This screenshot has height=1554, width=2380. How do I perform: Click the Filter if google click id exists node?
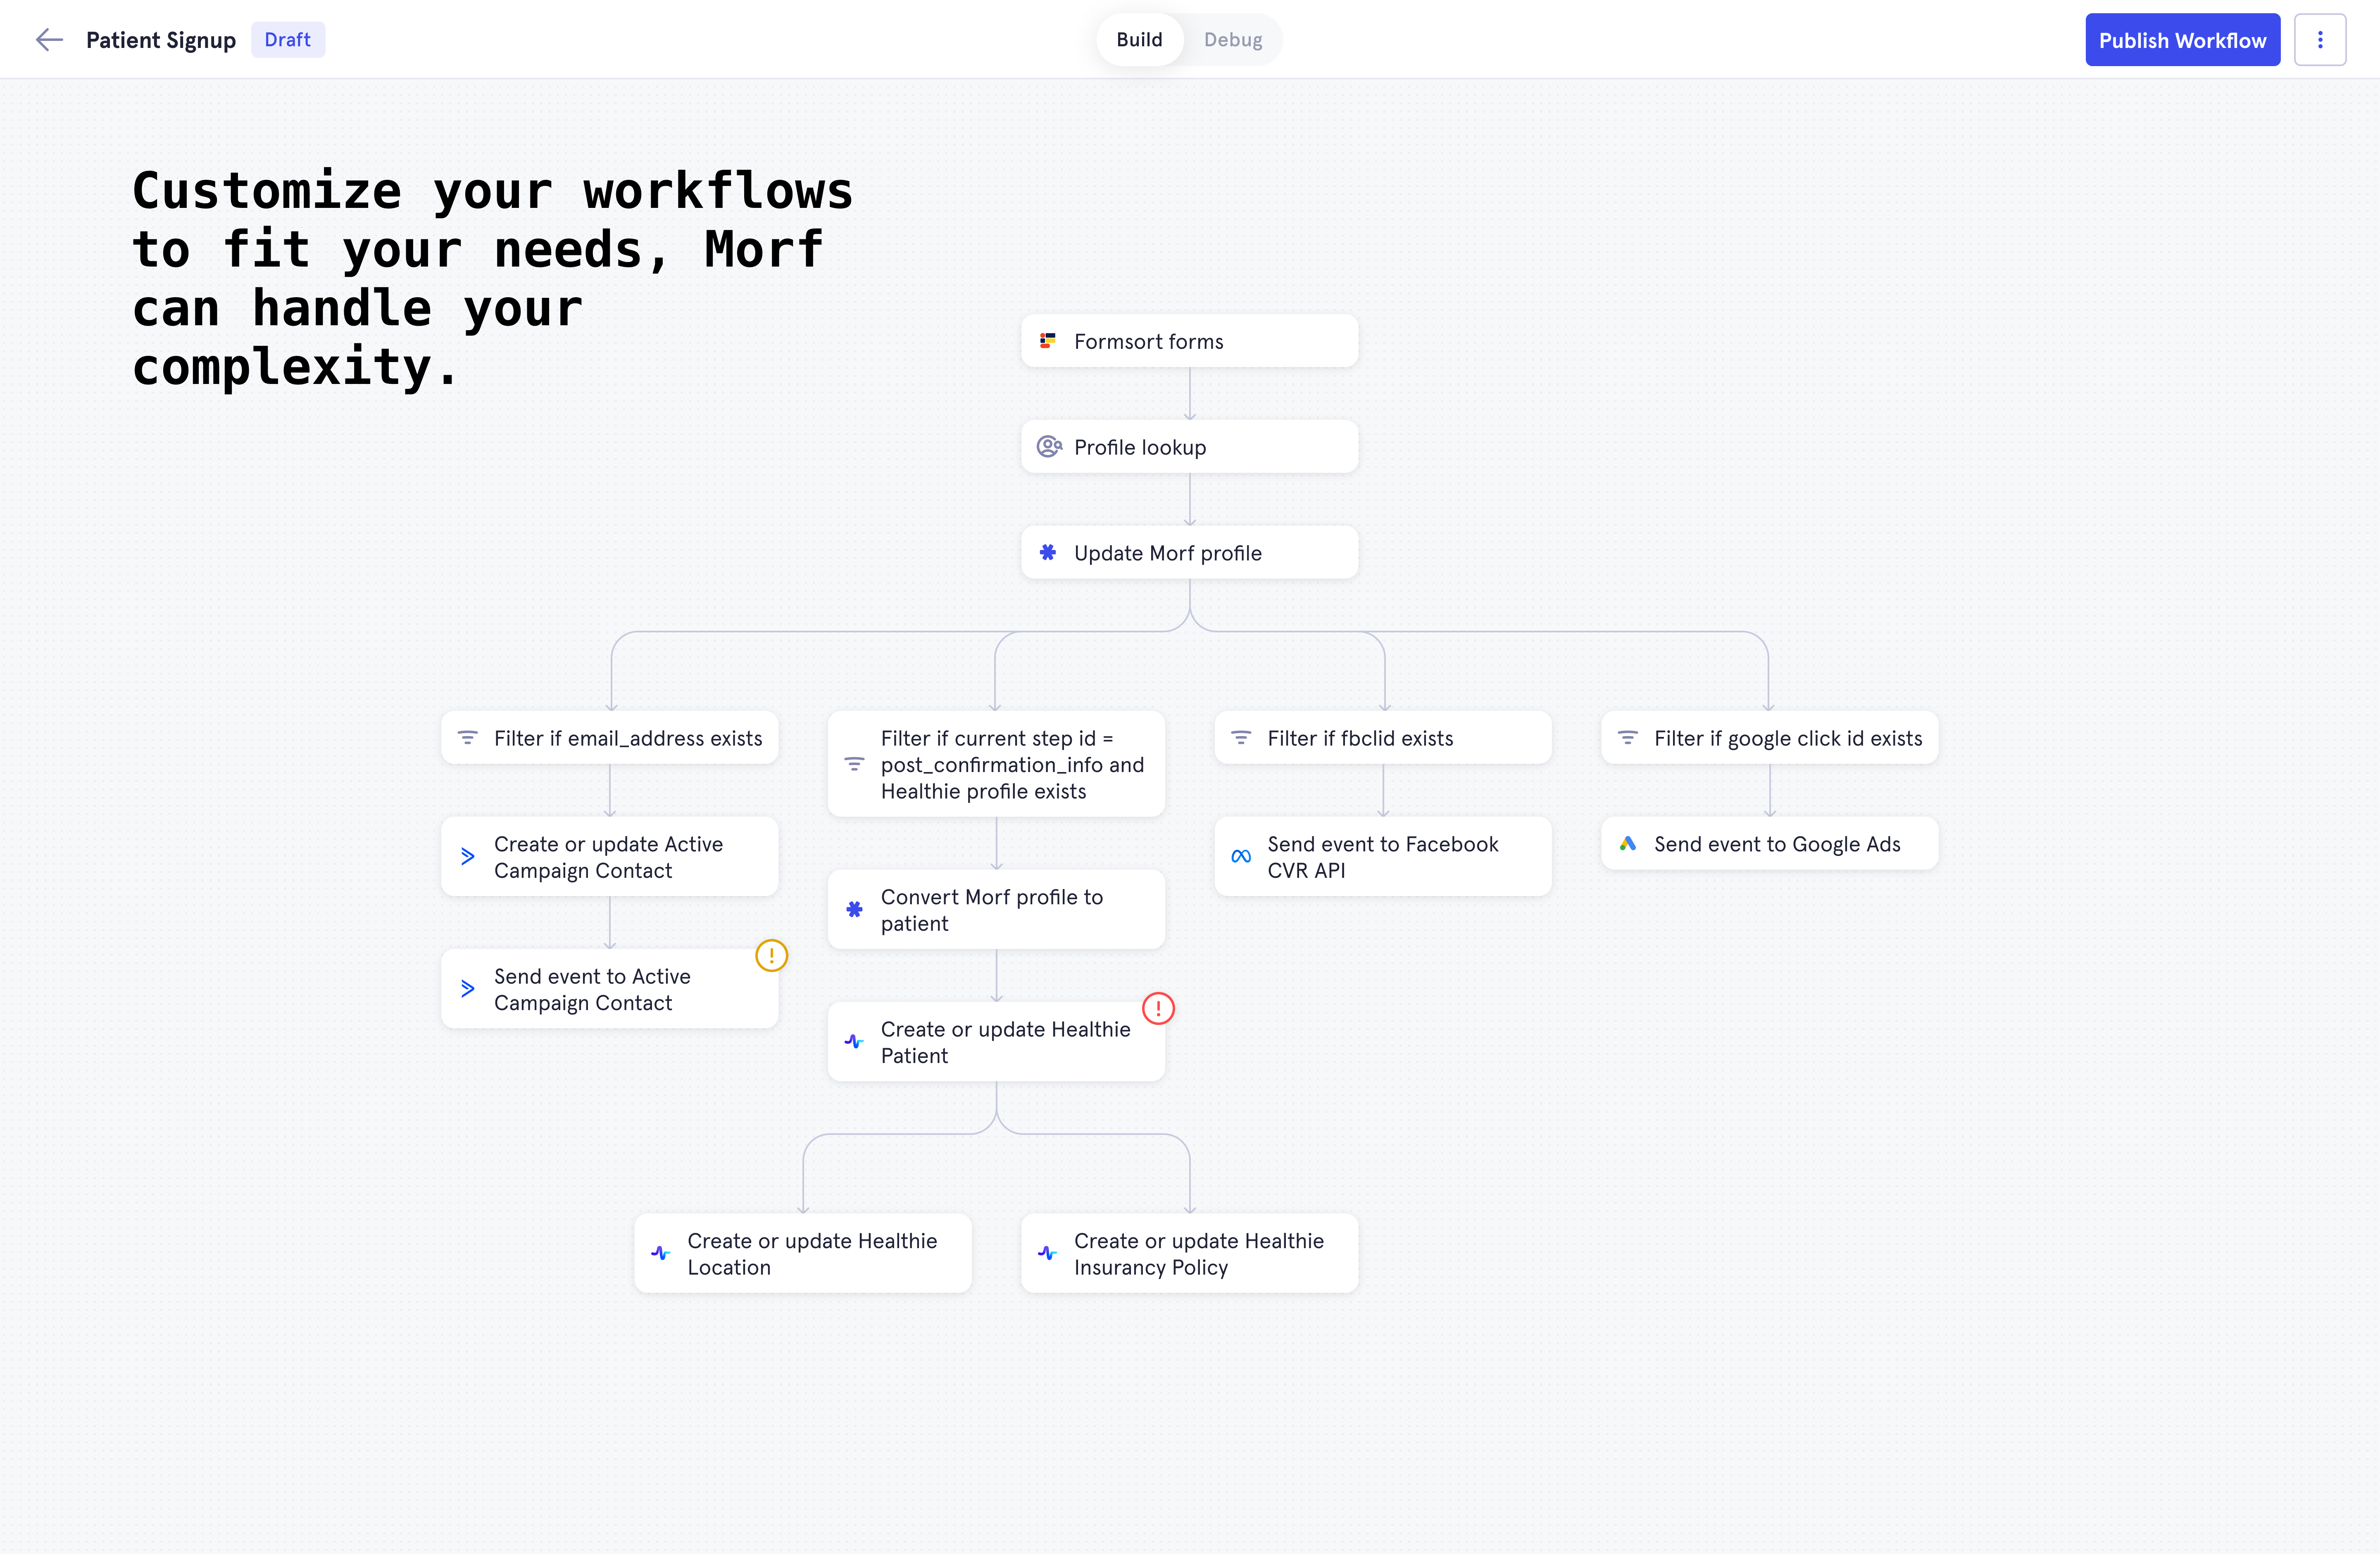(x=1769, y=738)
